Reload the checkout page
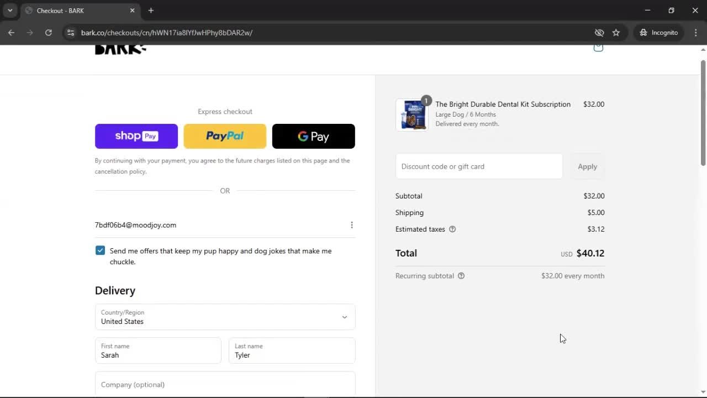 pos(49,33)
